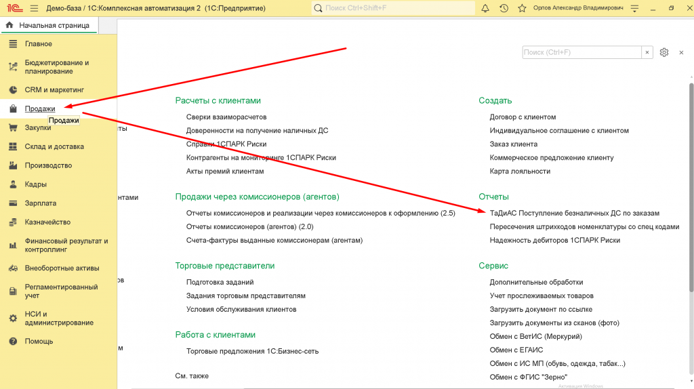Screen dimensions: 694x389
Task: Open ТаДиАС Поступление безналичных ДС по заказам report
Action: (x=575, y=213)
